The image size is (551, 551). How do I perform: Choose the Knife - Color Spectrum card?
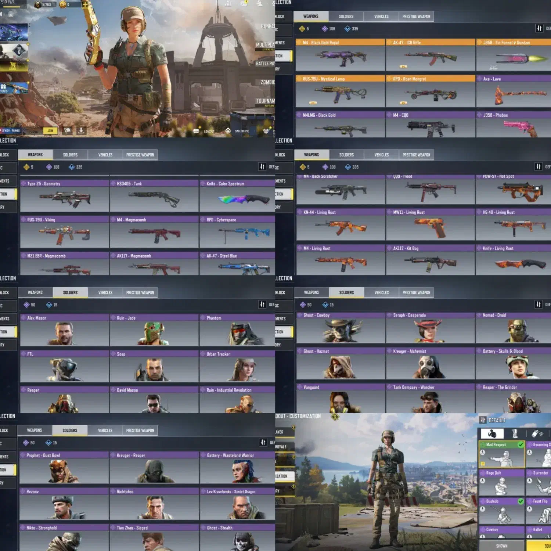tap(237, 196)
